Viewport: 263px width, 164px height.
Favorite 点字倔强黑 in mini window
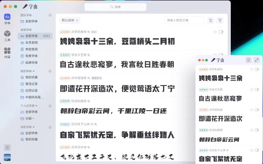[x=251, y=110]
